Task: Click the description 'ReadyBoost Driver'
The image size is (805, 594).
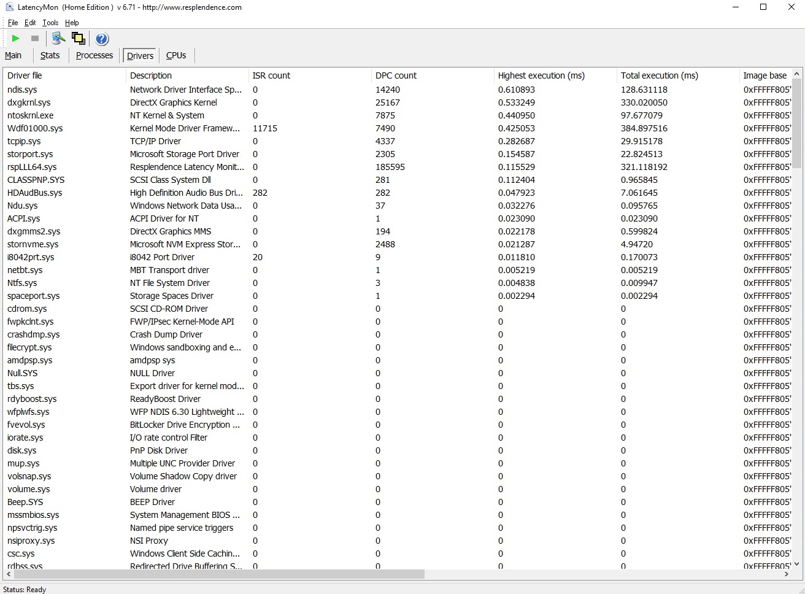Action: pos(165,399)
